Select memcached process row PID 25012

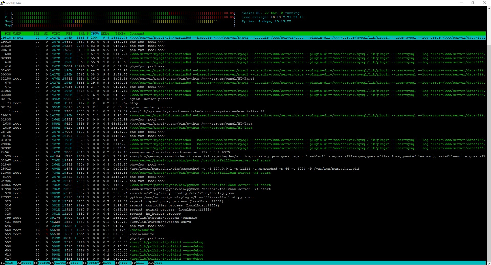point(243,169)
